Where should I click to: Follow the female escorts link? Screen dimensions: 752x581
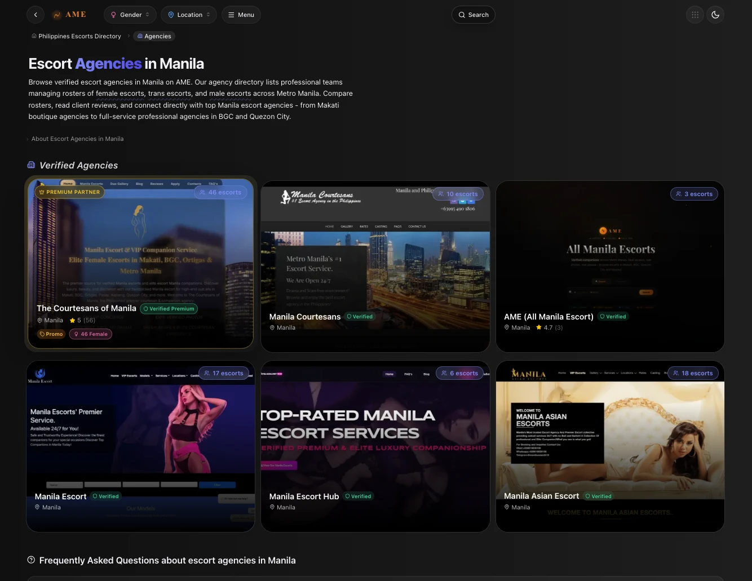click(x=120, y=94)
